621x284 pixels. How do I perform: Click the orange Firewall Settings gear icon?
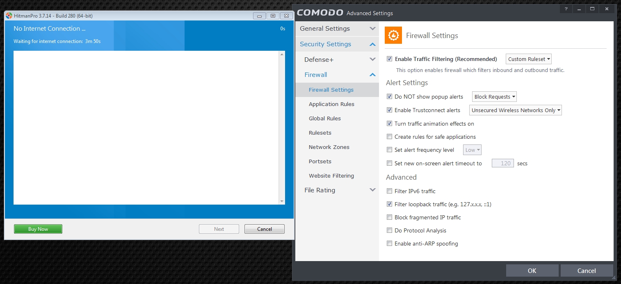(x=393, y=35)
